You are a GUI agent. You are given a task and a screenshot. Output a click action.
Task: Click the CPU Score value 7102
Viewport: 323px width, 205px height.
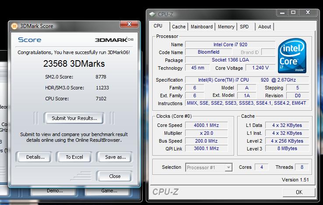pos(101,99)
